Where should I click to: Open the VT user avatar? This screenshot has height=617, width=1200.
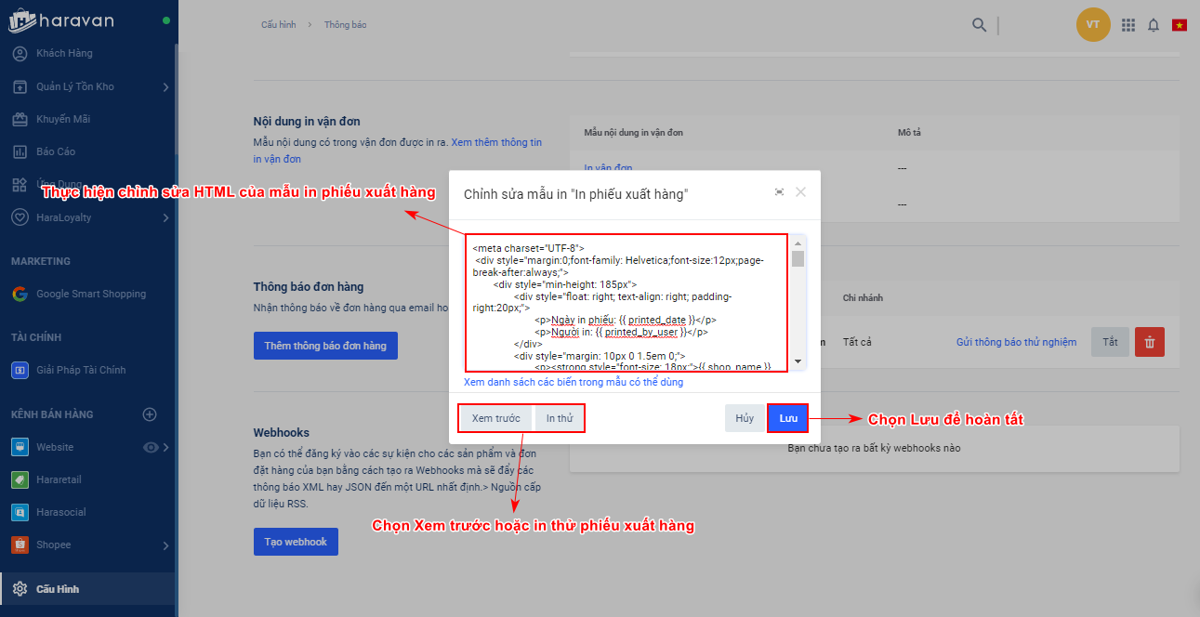(x=1093, y=25)
